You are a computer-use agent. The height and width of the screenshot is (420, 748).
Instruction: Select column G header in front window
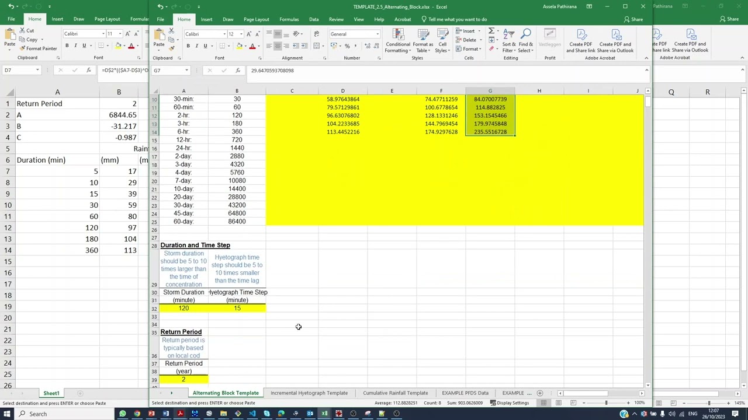click(x=490, y=91)
